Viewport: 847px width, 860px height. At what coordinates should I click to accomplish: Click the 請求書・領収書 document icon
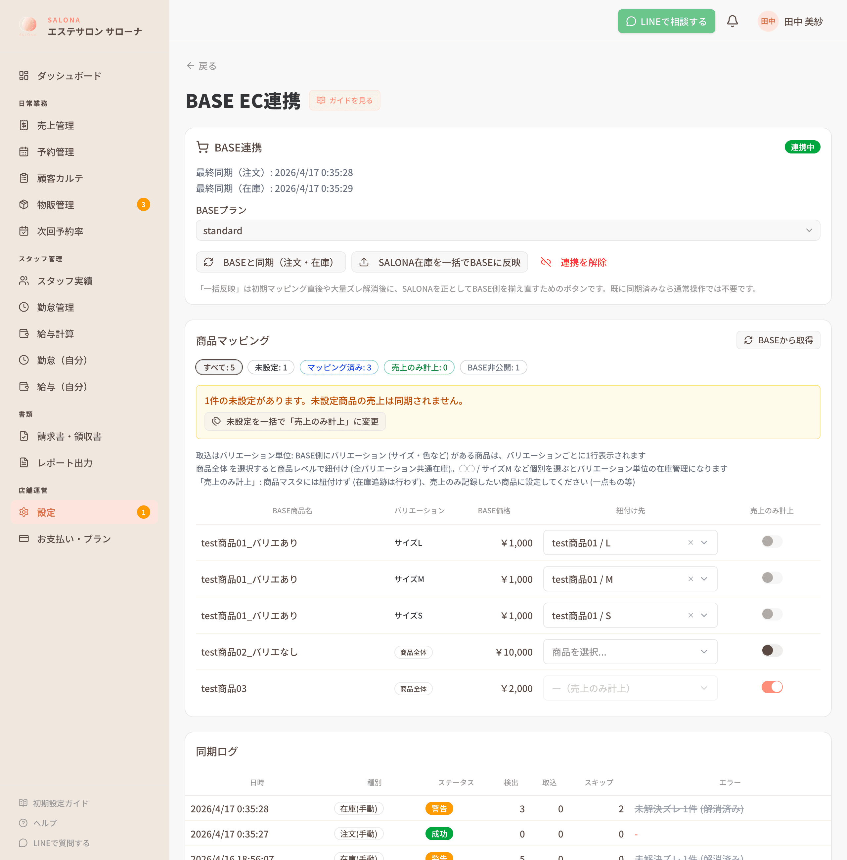point(24,436)
